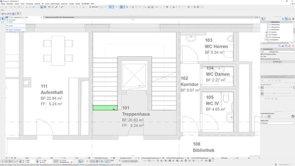Select the 104 WC Damen room label
The width and height of the screenshot is (295, 166).
click(218, 74)
